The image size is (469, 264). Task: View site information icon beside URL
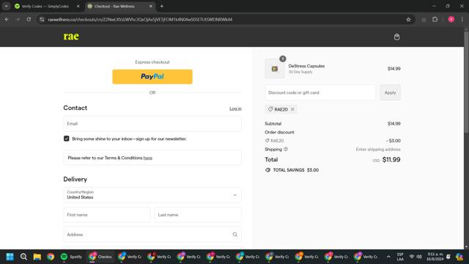[42, 20]
